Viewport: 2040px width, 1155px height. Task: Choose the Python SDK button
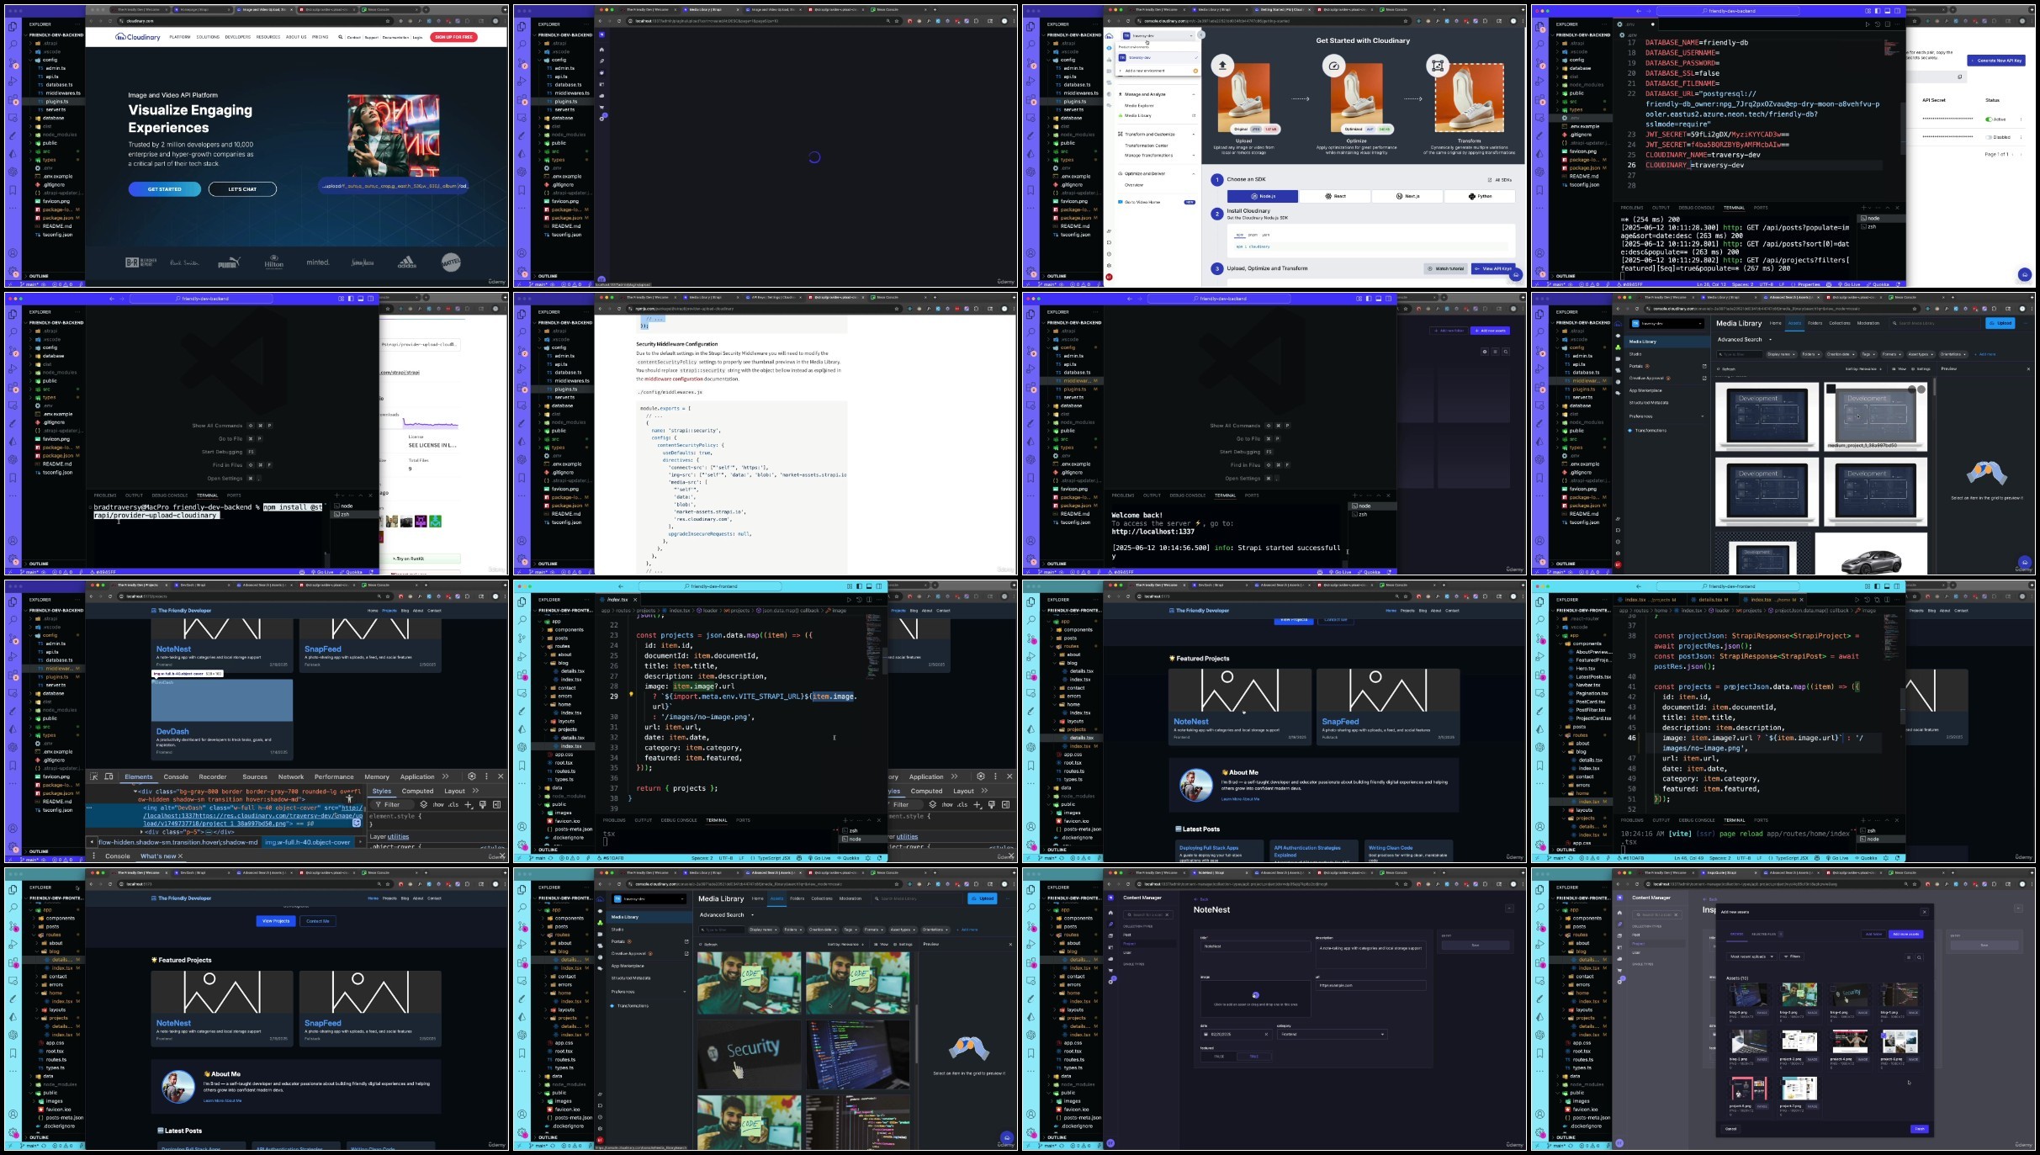(x=1480, y=196)
